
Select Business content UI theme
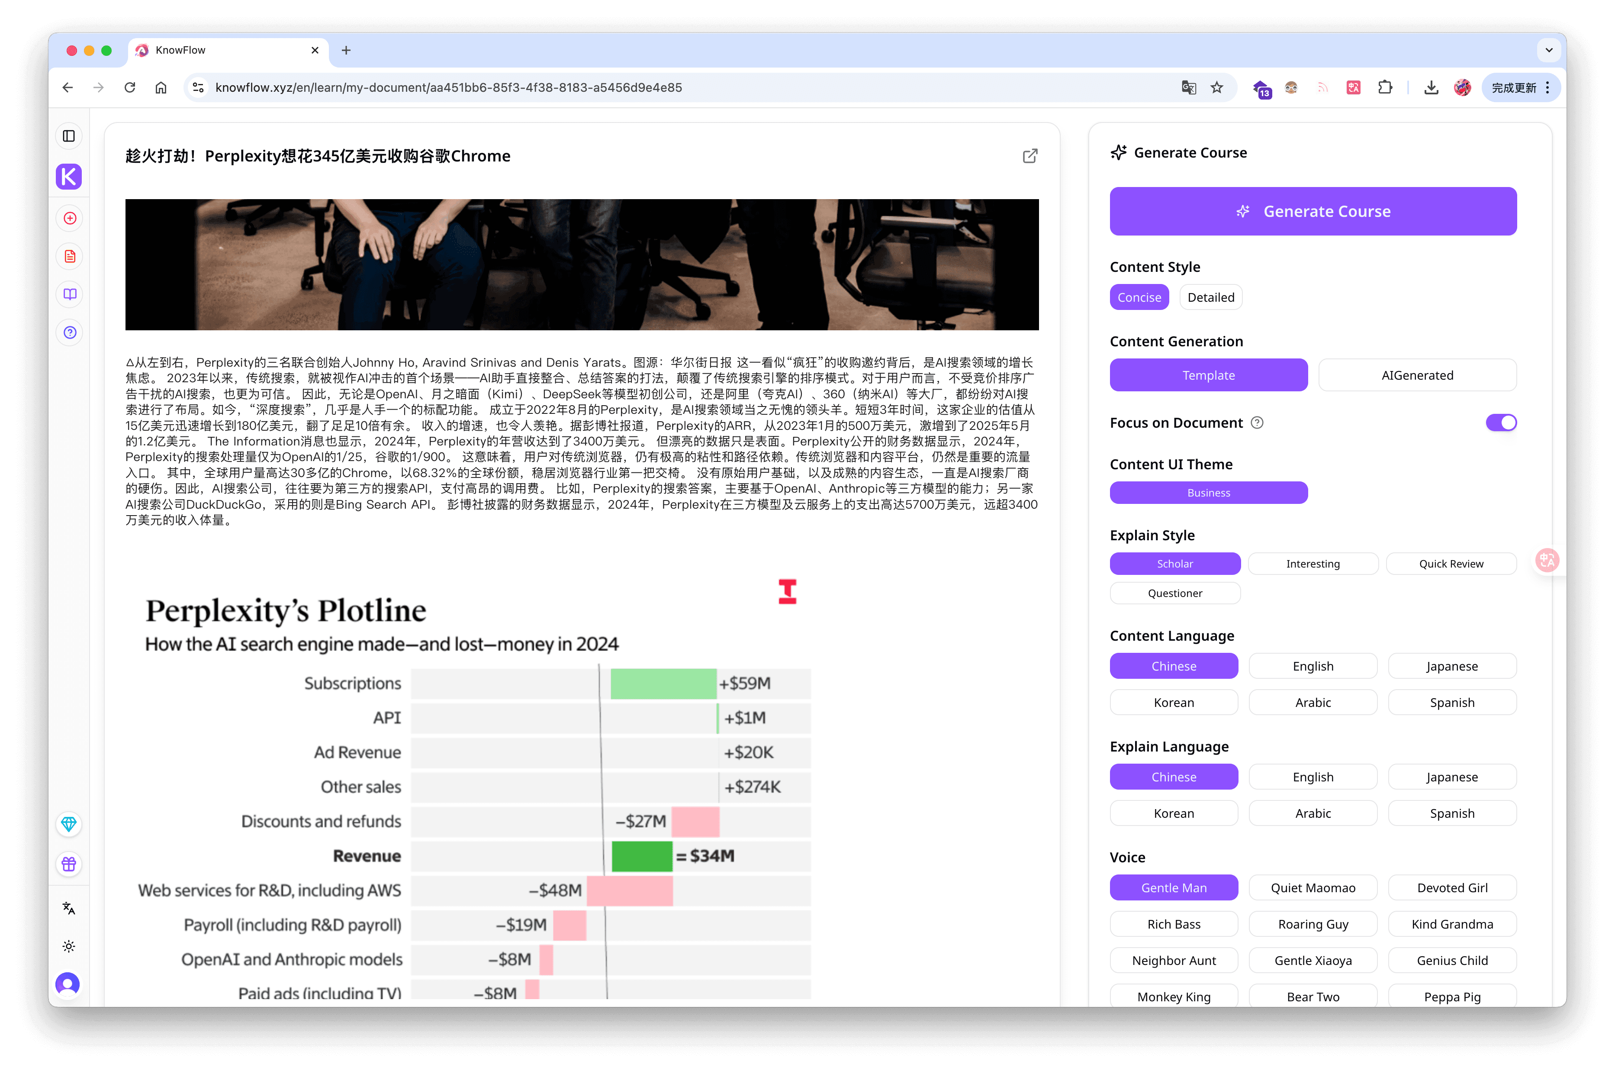click(x=1208, y=493)
